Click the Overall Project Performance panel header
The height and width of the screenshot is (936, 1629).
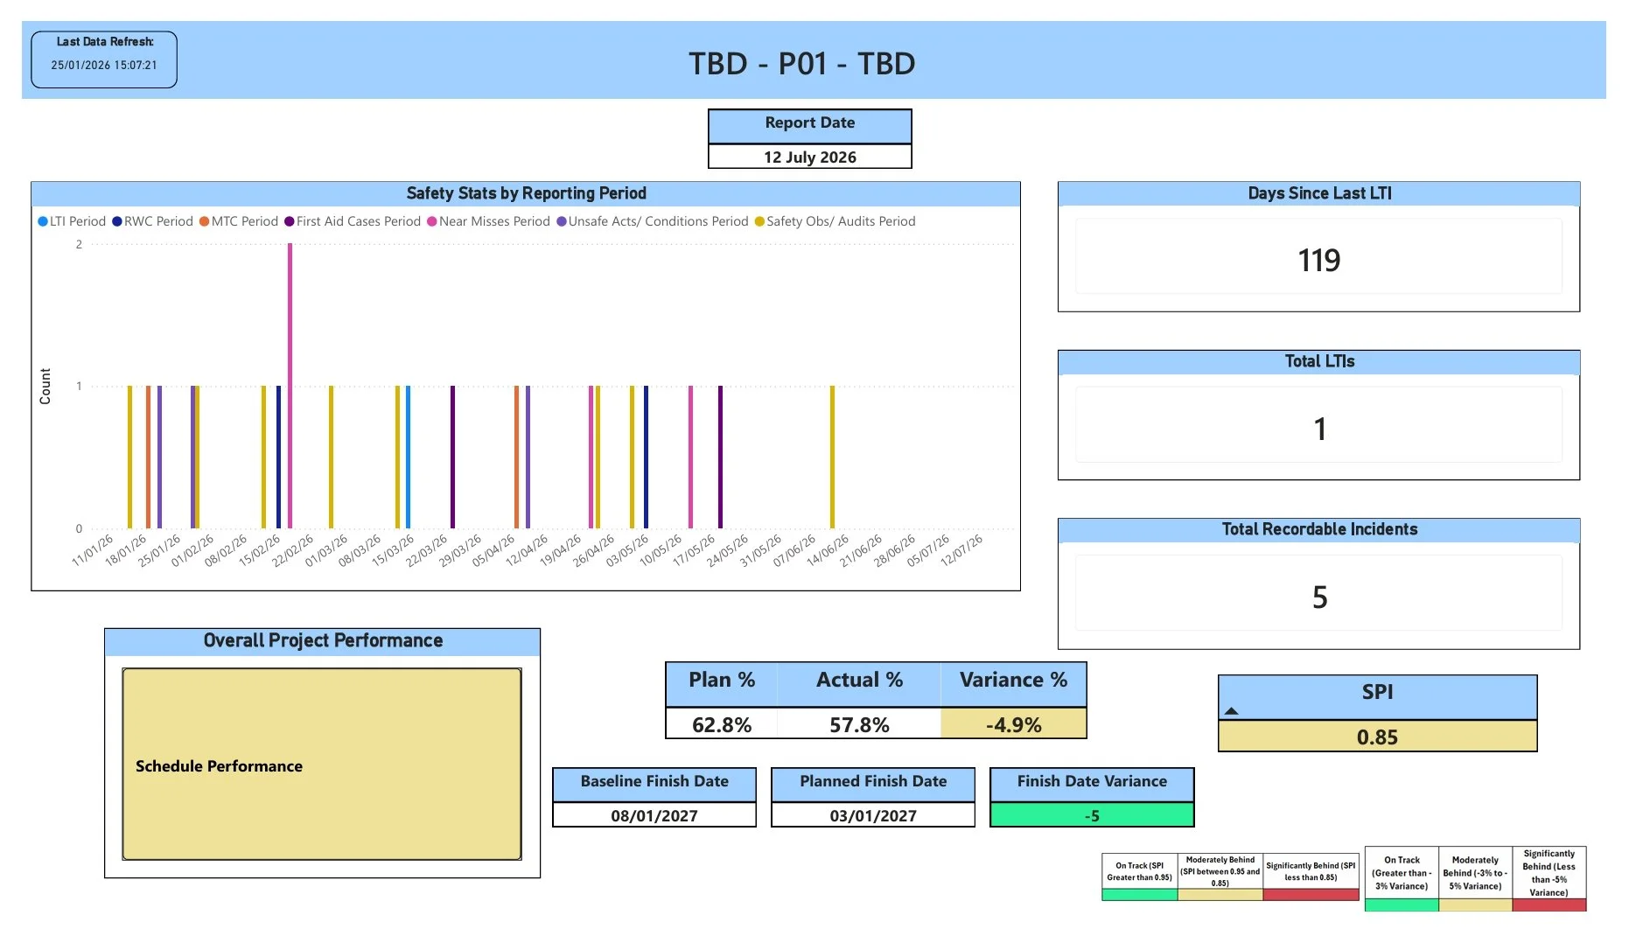322,640
